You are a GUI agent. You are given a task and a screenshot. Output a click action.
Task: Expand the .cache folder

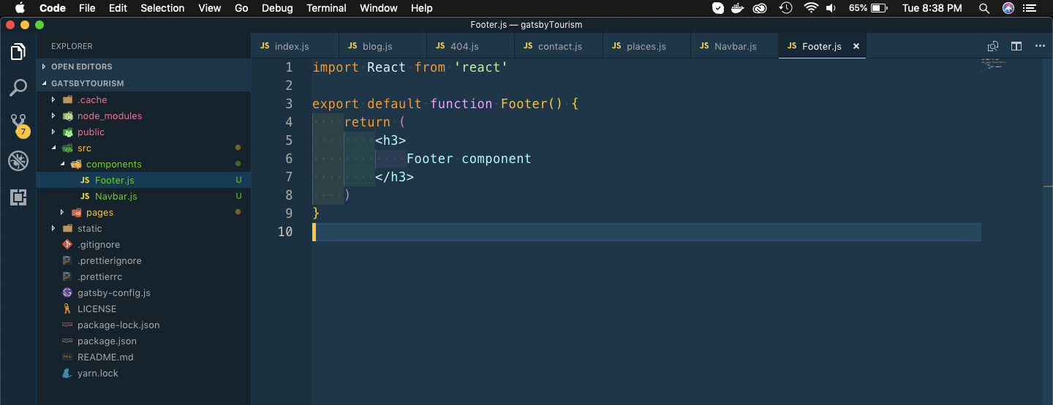click(53, 99)
